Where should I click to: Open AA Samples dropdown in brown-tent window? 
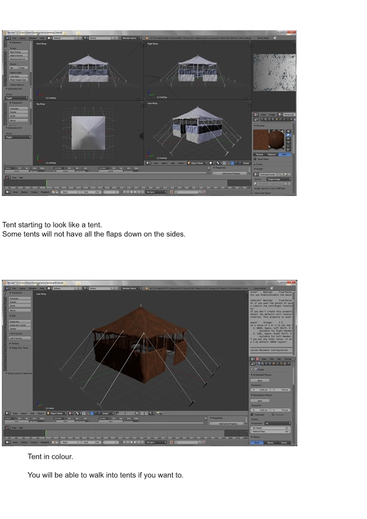[x=278, y=423]
